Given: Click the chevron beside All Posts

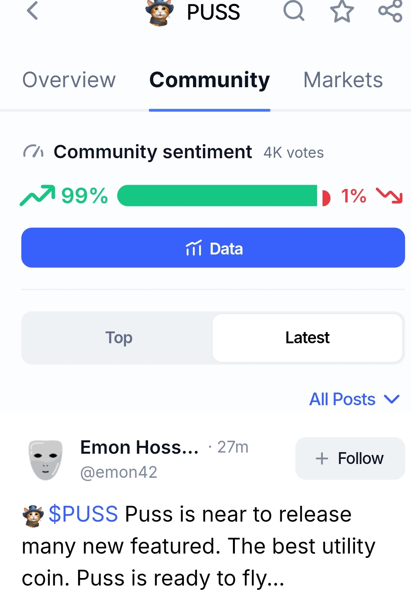Looking at the screenshot, I should (392, 399).
